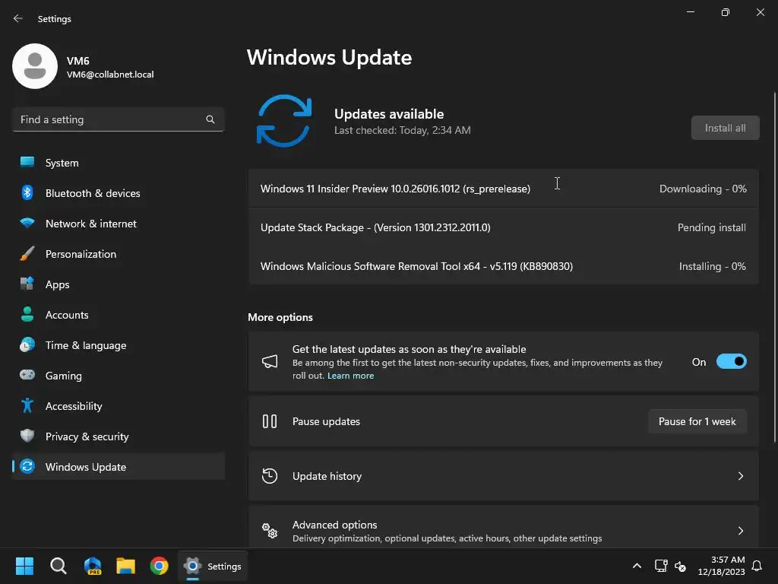Screen dimensions: 778x584
Task: Select Accounts in the sidebar
Action: click(x=118, y=314)
